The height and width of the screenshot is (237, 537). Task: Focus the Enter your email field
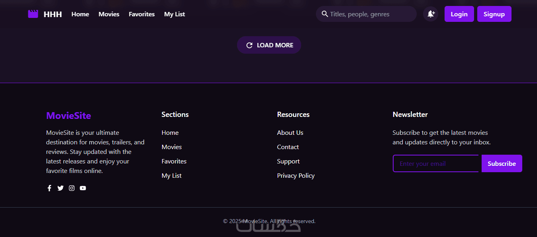tap(436, 163)
